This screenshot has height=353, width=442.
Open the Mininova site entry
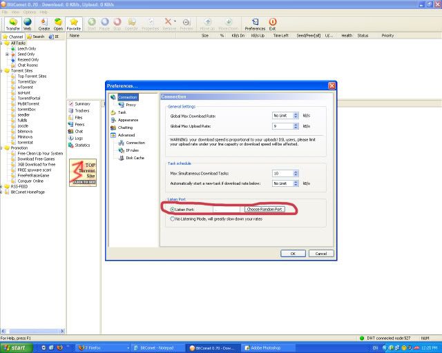25,137
